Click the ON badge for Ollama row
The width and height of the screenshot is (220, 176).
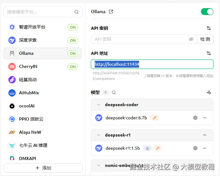coord(73,54)
